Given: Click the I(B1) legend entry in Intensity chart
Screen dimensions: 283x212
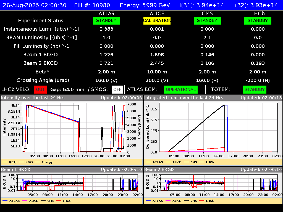Looking at the screenshot, I should 10,162.
